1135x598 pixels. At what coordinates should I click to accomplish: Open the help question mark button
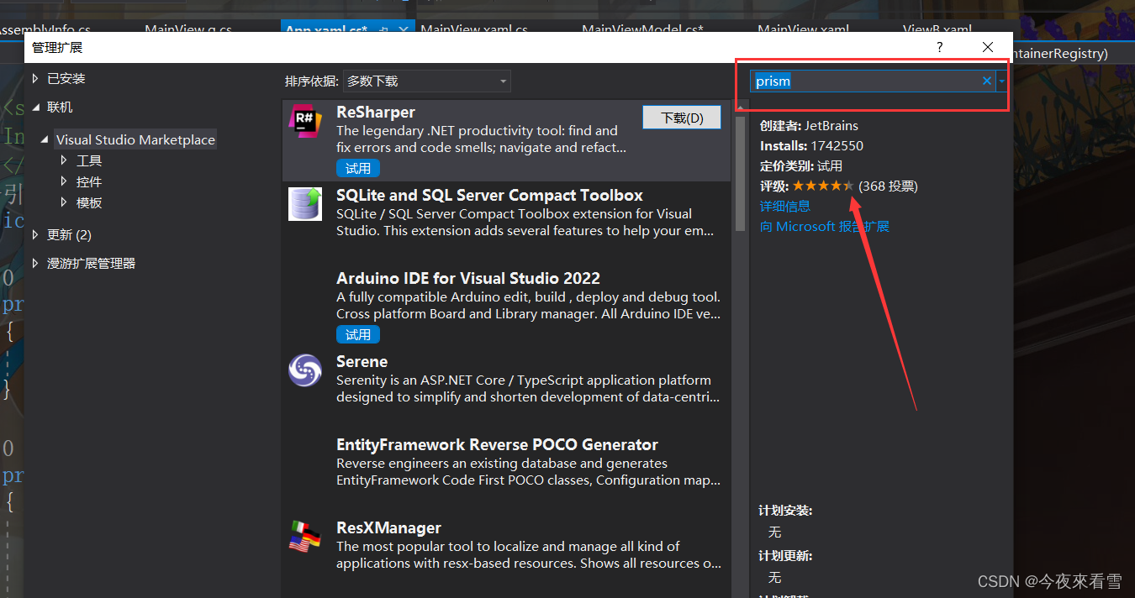941,48
